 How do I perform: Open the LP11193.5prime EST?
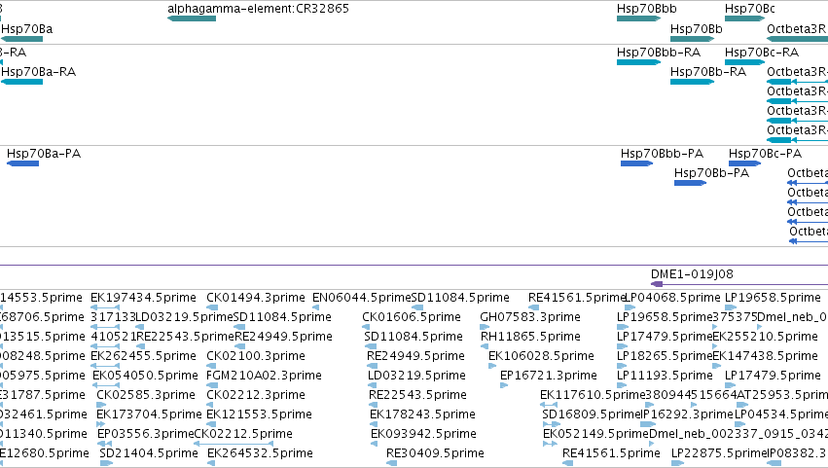pyautogui.click(x=622, y=385)
